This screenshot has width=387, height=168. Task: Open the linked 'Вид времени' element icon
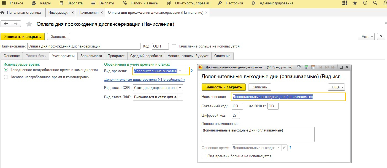186,71
